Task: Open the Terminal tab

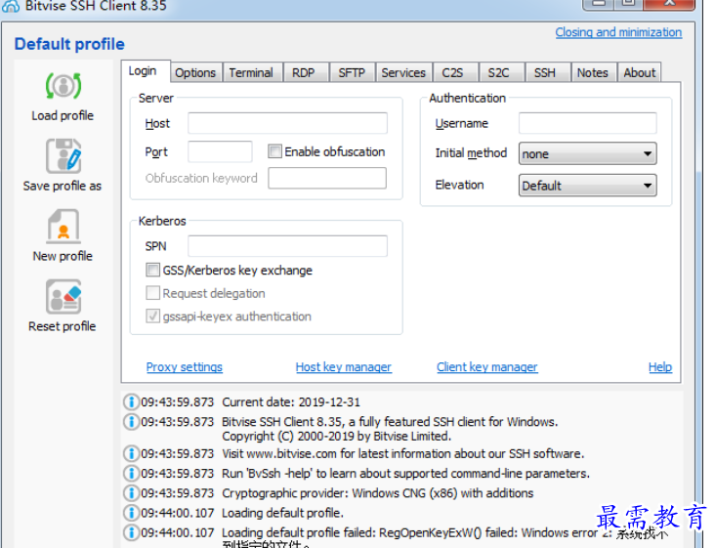Action: tap(251, 72)
